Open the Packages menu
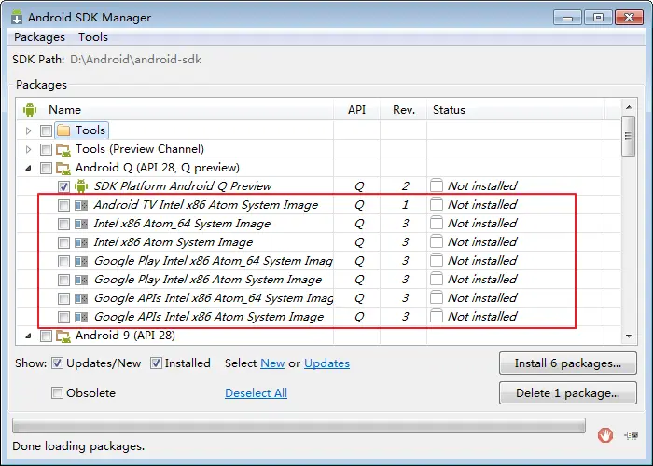The image size is (653, 466). pyautogui.click(x=39, y=37)
